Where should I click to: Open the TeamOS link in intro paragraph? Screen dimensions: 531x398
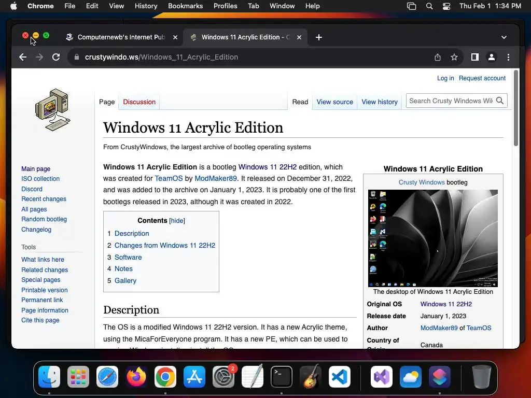pyautogui.click(x=169, y=178)
